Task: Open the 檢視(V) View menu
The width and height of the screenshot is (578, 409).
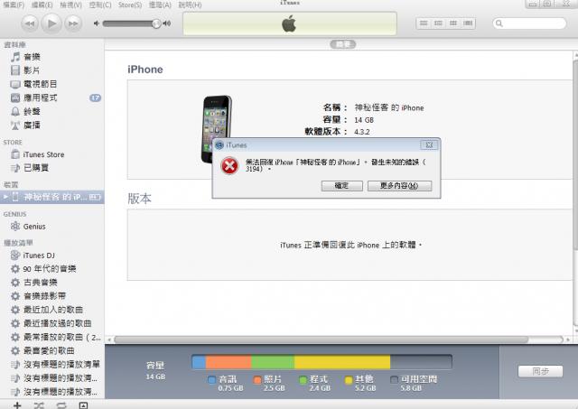Action: (x=70, y=5)
